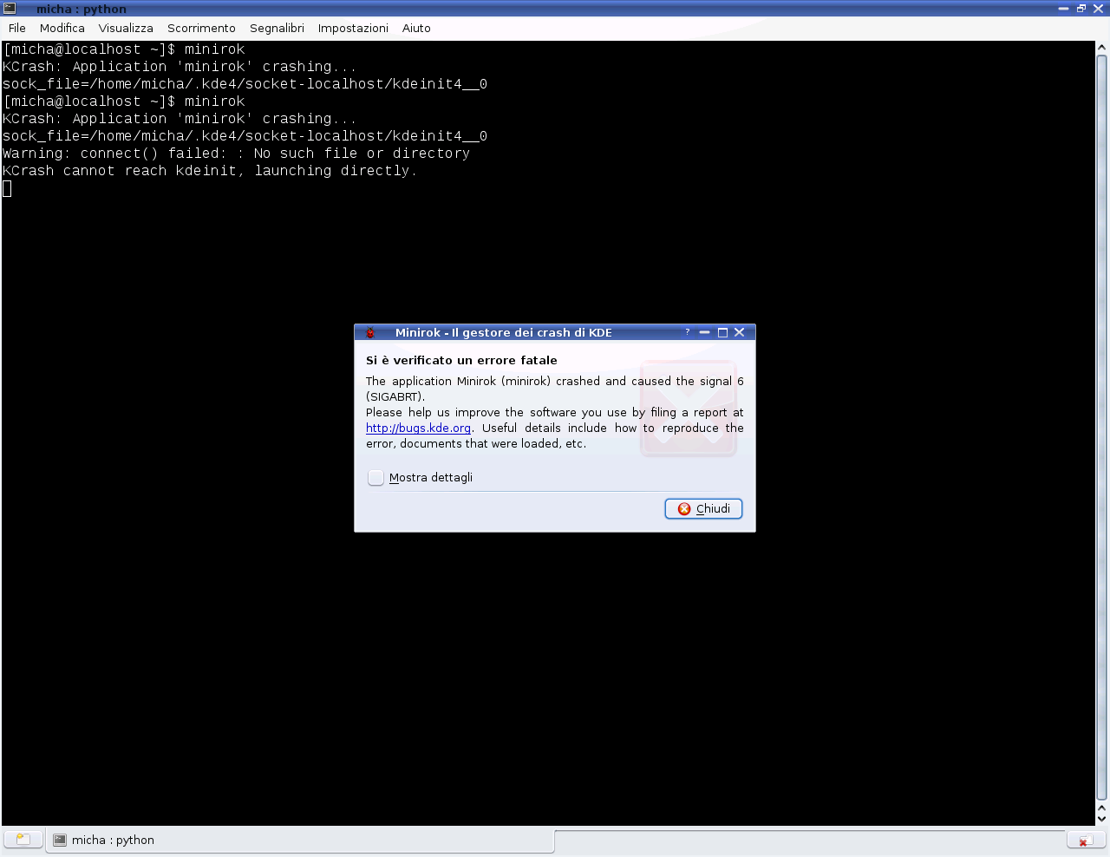Open the Aiuto menu

(416, 28)
